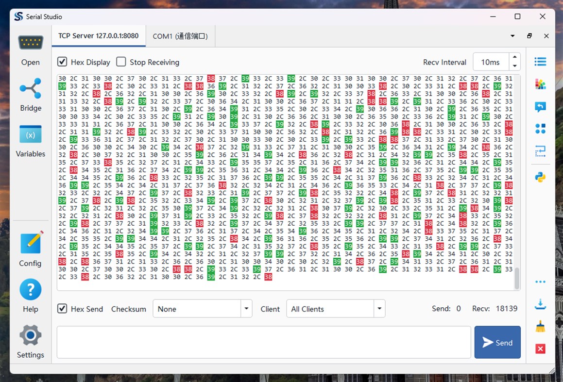Click the Send count label
The height and width of the screenshot is (382, 563).
pos(441,309)
